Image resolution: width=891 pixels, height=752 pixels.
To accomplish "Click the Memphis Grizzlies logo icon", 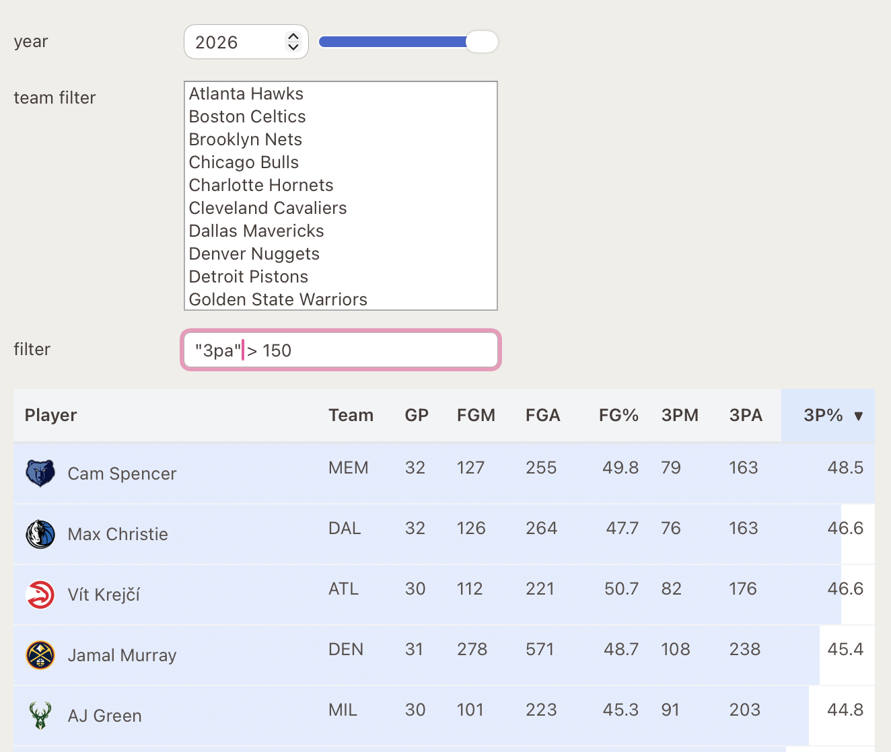I will coord(40,474).
